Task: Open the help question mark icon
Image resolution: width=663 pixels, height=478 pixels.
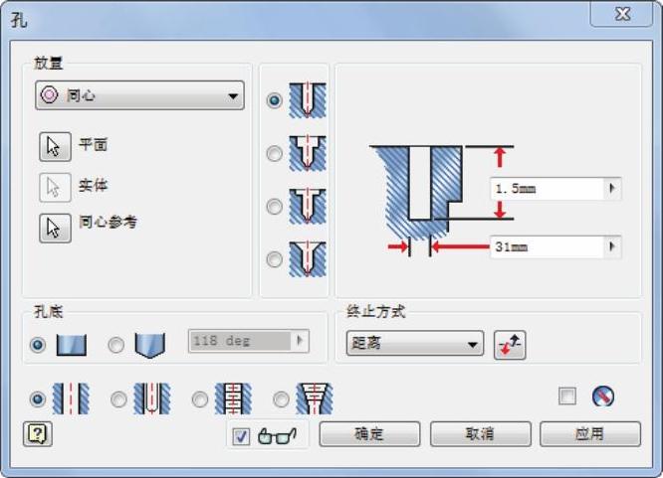Action: pos(37,433)
